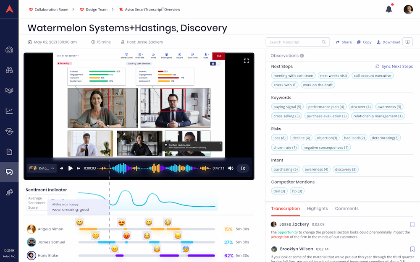Click the notification bell icon
This screenshot has width=420, height=262.
(x=388, y=9)
